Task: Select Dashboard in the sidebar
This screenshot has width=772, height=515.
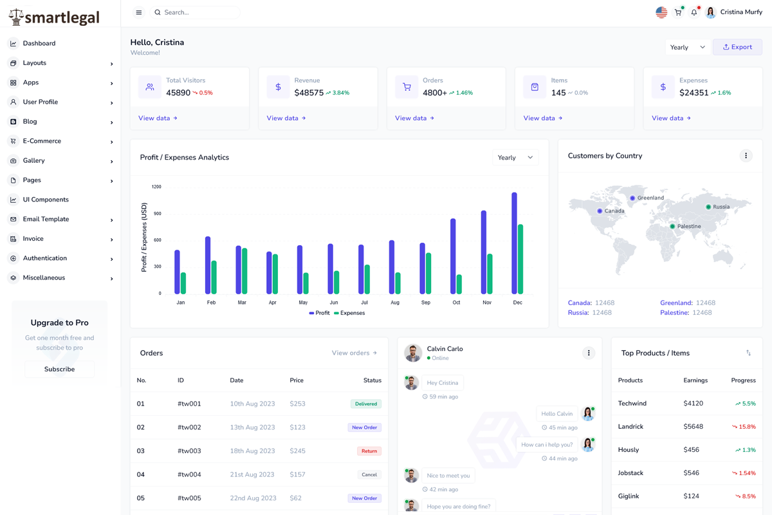Action: click(x=39, y=43)
